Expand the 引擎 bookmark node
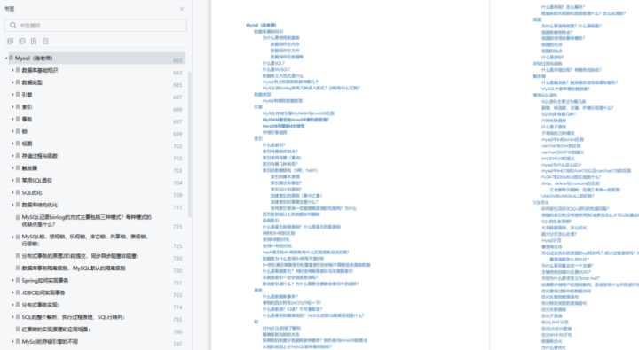This screenshot has height=350, width=639. (x=12, y=95)
